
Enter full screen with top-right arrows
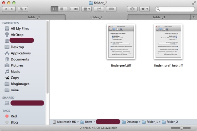point(194,3)
